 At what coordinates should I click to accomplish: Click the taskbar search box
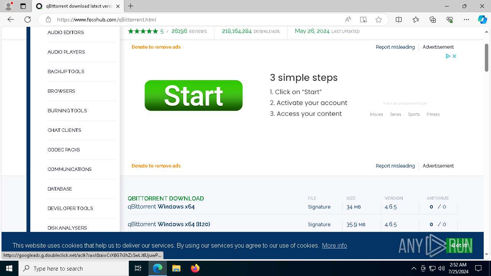(74, 268)
